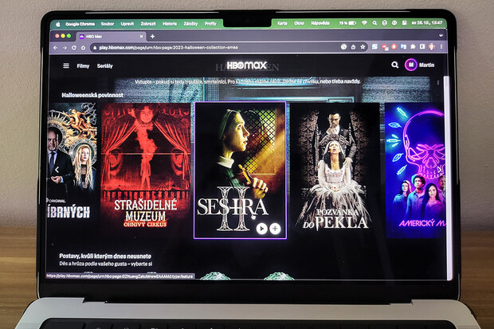Bookmark this page with the star icon

point(363,47)
